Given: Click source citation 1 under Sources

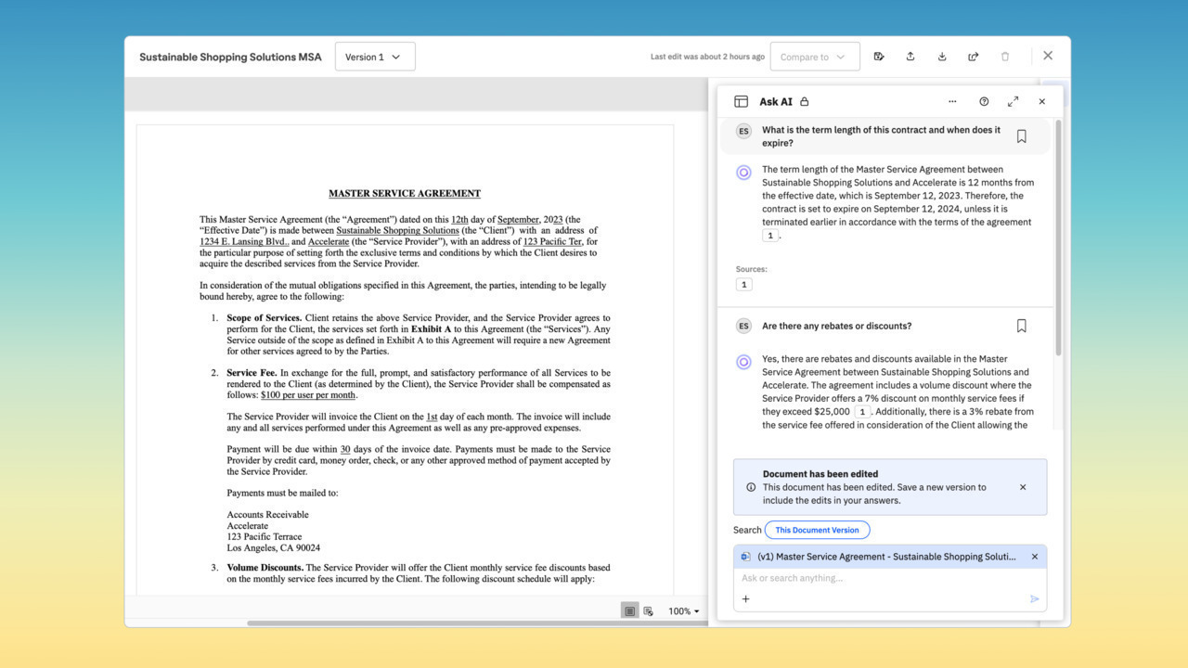Looking at the screenshot, I should [743, 285].
